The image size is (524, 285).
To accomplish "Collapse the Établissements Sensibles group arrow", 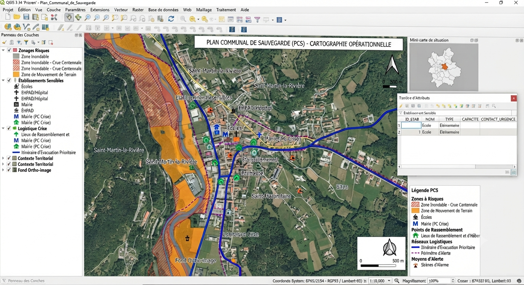I will click(3, 81).
